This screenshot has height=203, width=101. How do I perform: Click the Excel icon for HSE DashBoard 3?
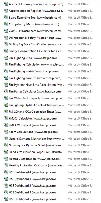6,193
